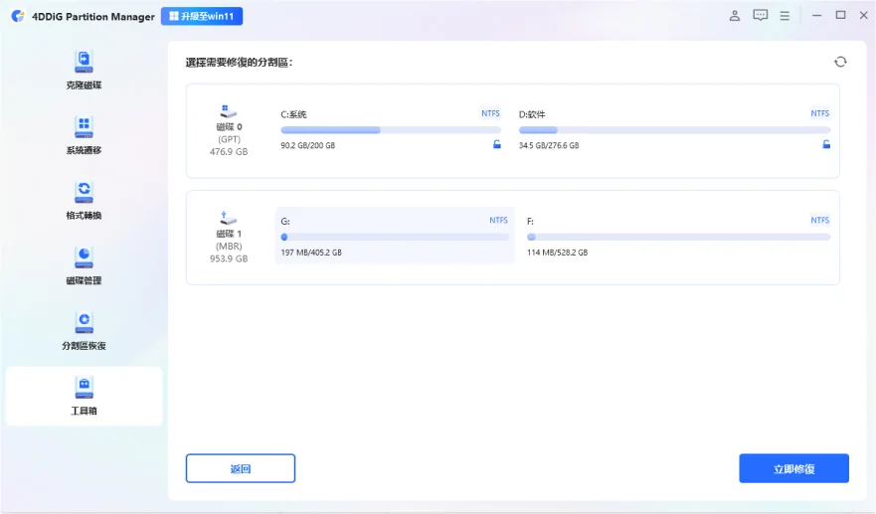Click the 114 MB/528.2 GB size text

[x=557, y=253]
